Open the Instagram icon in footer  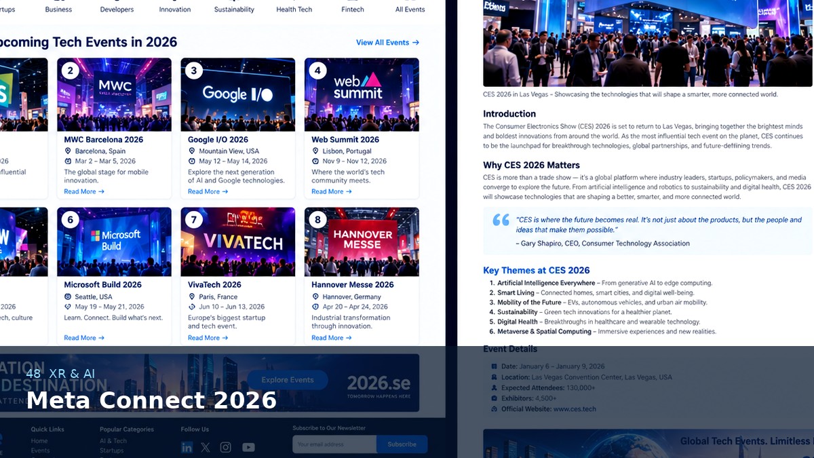pos(226,447)
